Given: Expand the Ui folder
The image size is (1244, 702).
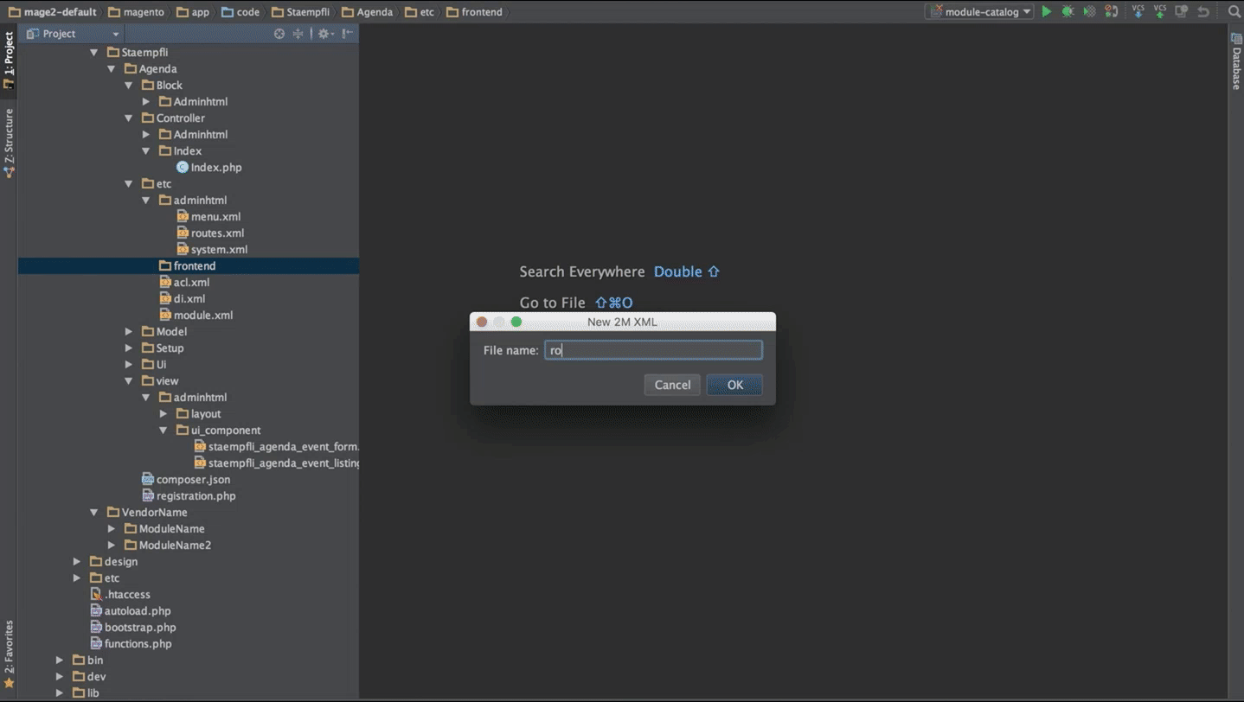Looking at the screenshot, I should click(x=129, y=365).
